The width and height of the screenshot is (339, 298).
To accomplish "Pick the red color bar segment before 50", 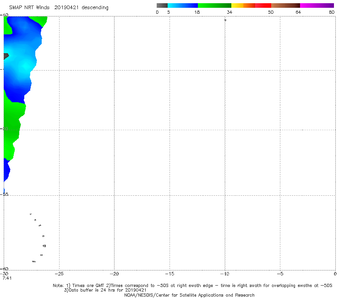I will coord(263,6).
